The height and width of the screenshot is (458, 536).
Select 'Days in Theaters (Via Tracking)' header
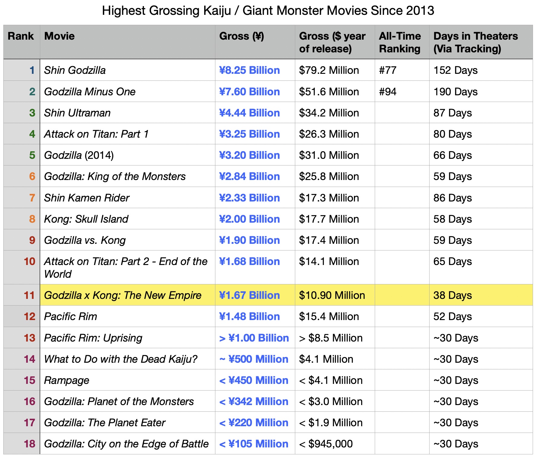click(x=481, y=42)
